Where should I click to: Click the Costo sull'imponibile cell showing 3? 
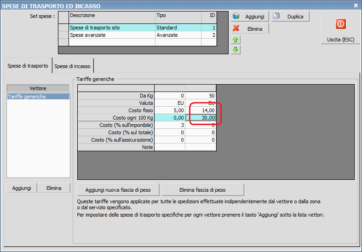[x=170, y=125]
